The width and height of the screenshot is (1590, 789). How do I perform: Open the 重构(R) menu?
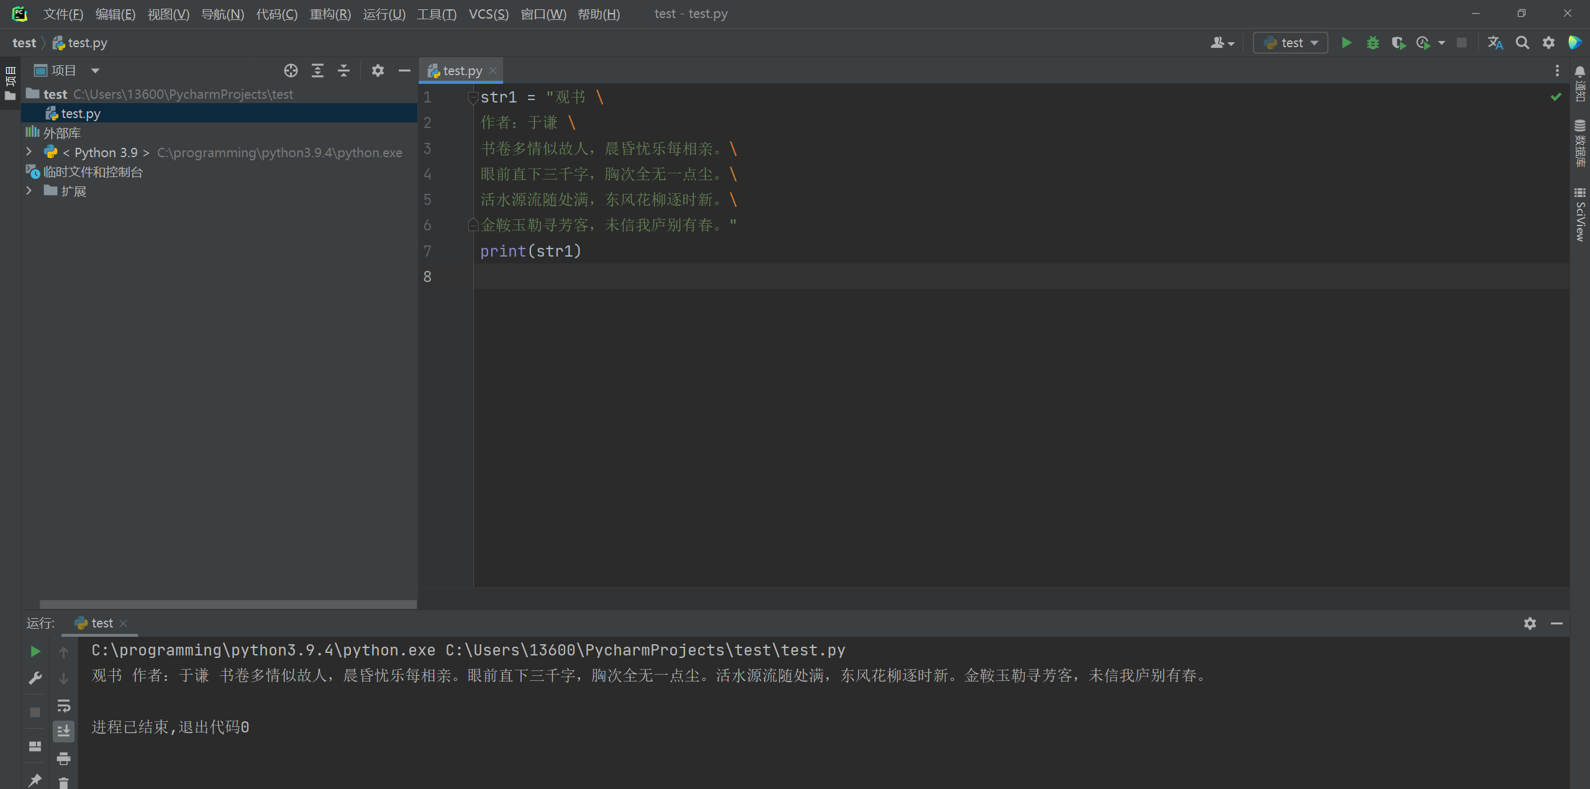[x=330, y=14]
